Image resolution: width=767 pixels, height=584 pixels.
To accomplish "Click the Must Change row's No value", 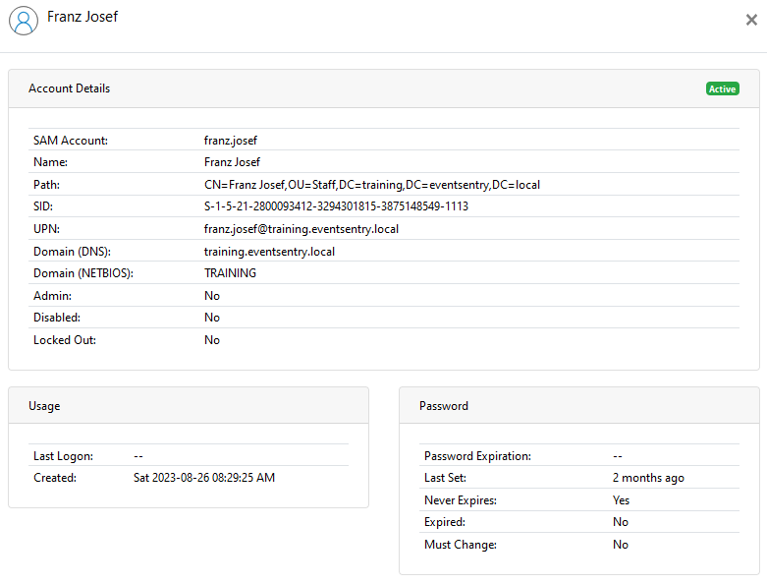I will coord(621,545).
